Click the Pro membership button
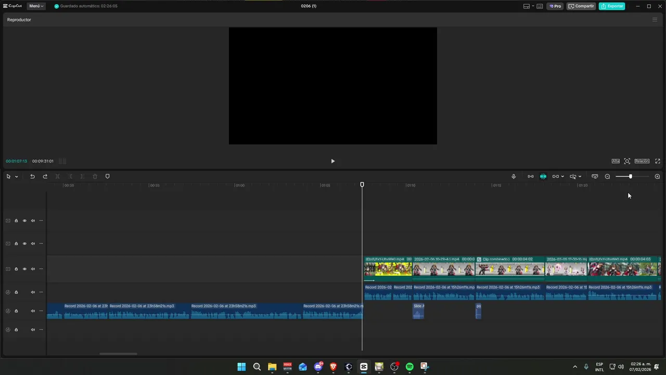Screen dimensions: 666x375 click(555, 6)
